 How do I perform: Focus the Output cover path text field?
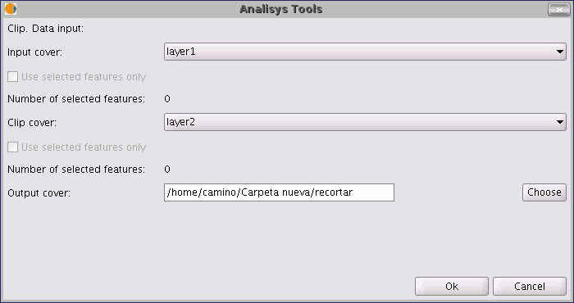279,192
